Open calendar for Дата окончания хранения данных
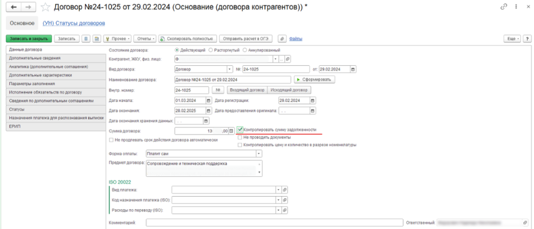 [x=206, y=121]
